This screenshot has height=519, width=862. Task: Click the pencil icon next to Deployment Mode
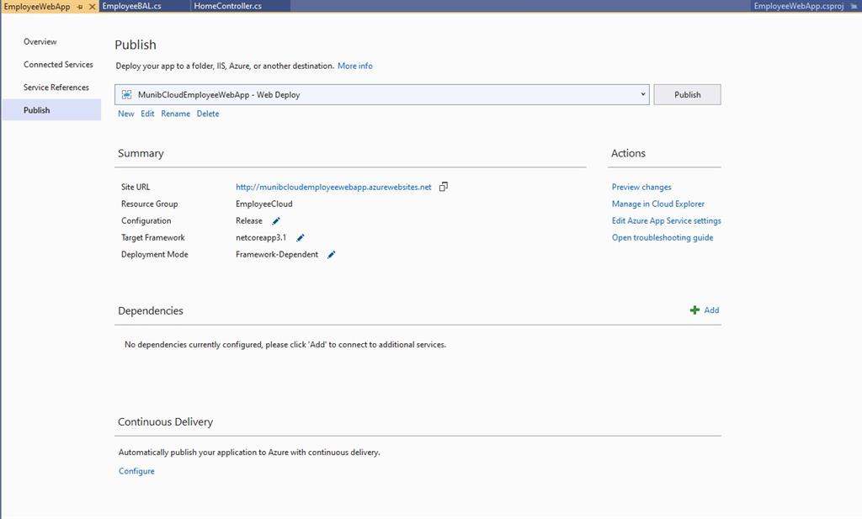pos(331,254)
